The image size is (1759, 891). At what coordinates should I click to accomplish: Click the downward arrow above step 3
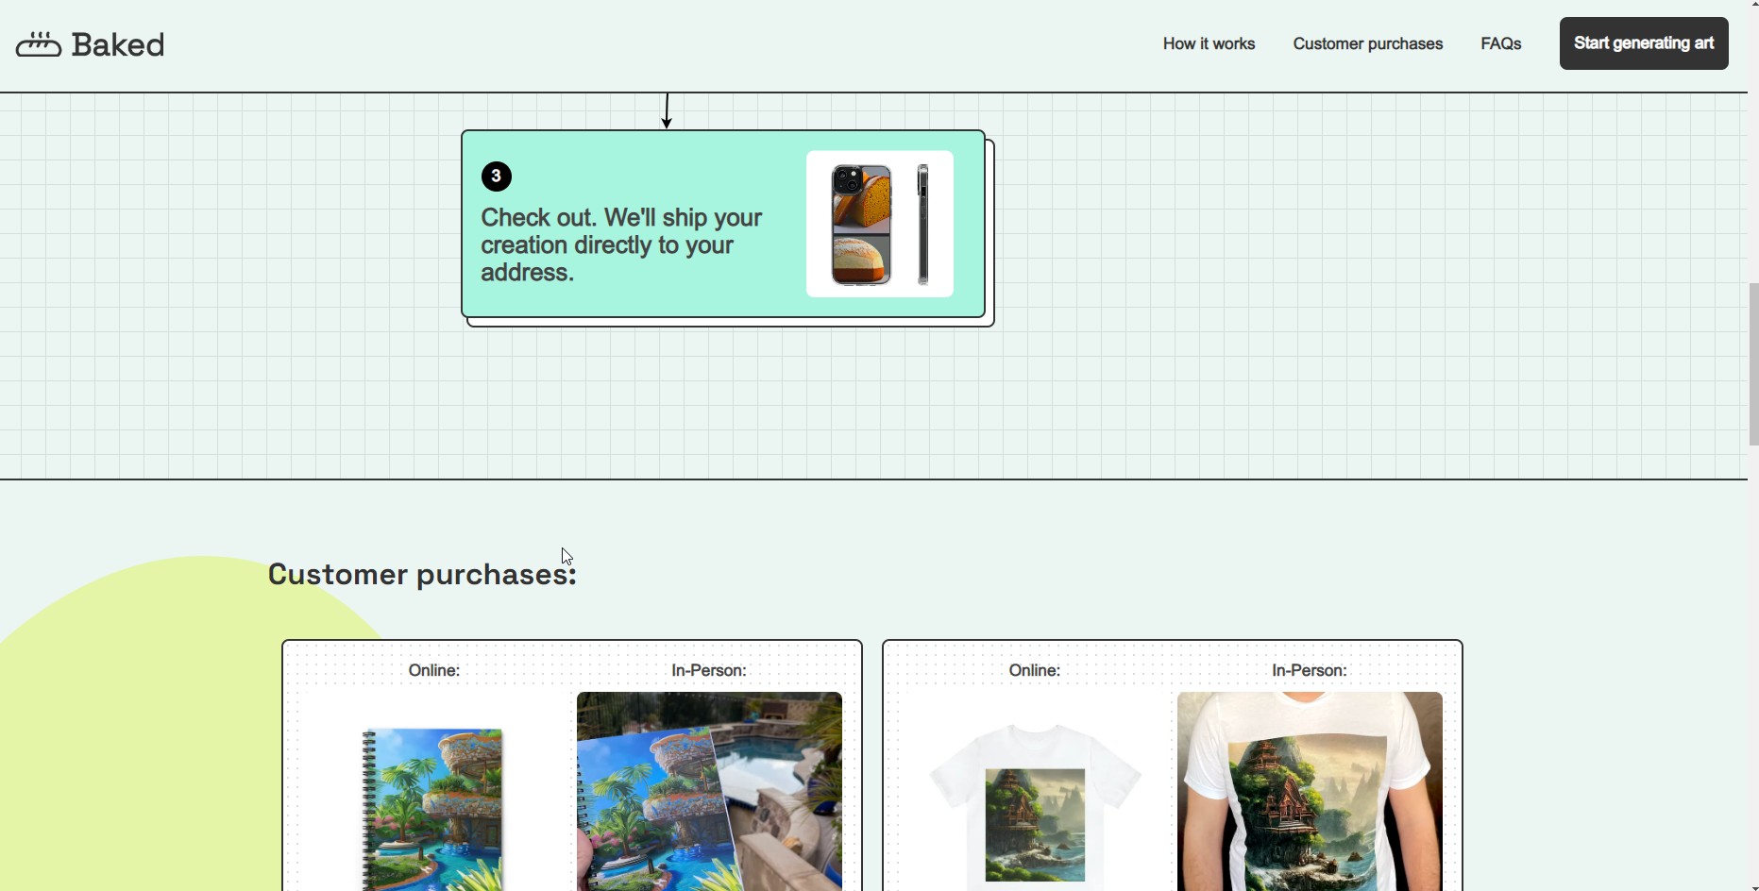click(x=667, y=110)
